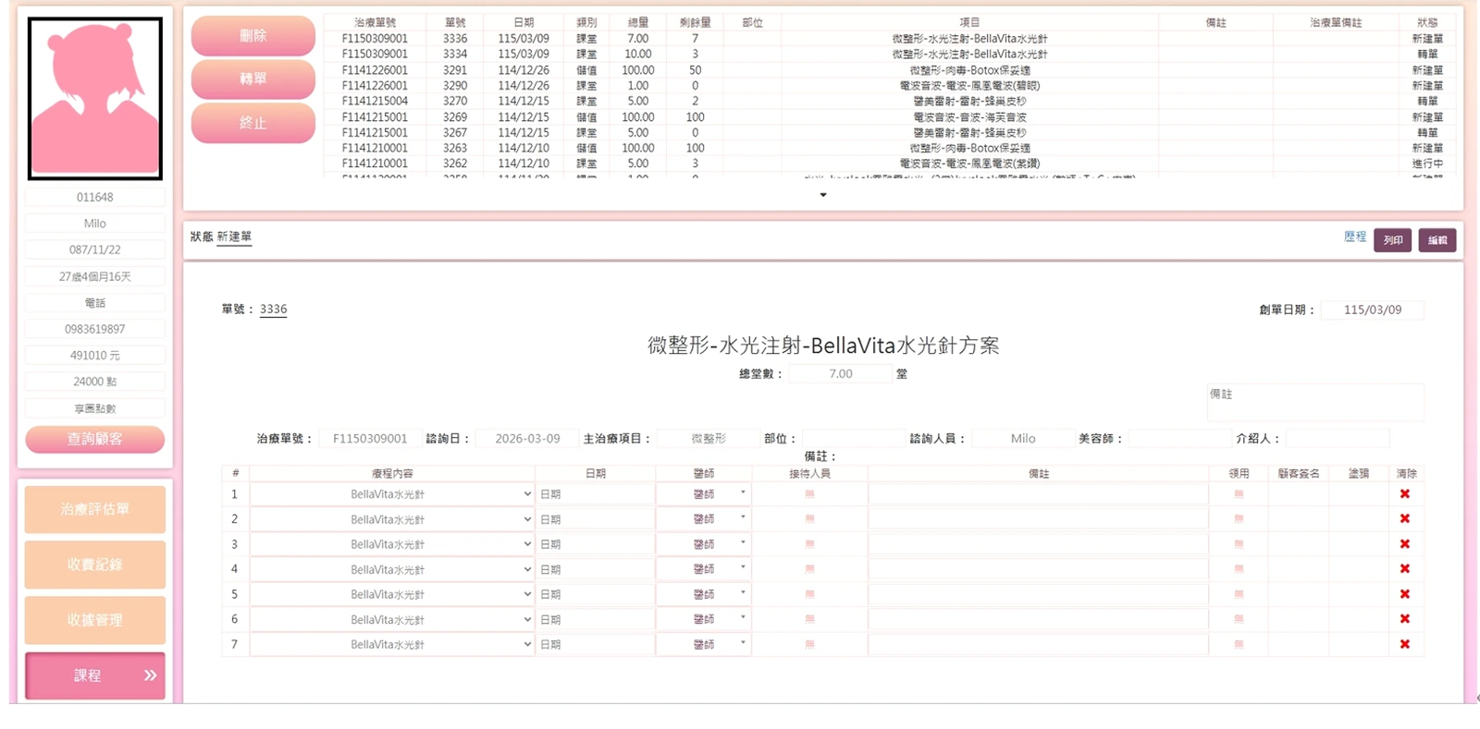Click the 備註 text box under the title
Screen dimensions: 1480x729
1315,403
